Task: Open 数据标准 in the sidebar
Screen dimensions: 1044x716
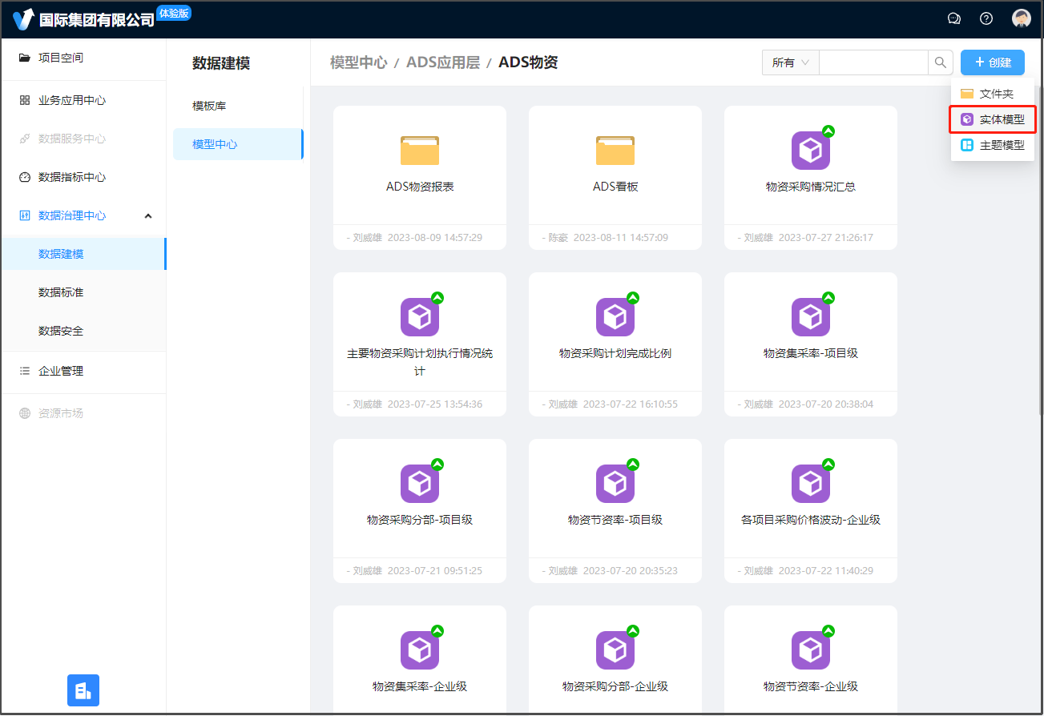Action: pos(61,292)
